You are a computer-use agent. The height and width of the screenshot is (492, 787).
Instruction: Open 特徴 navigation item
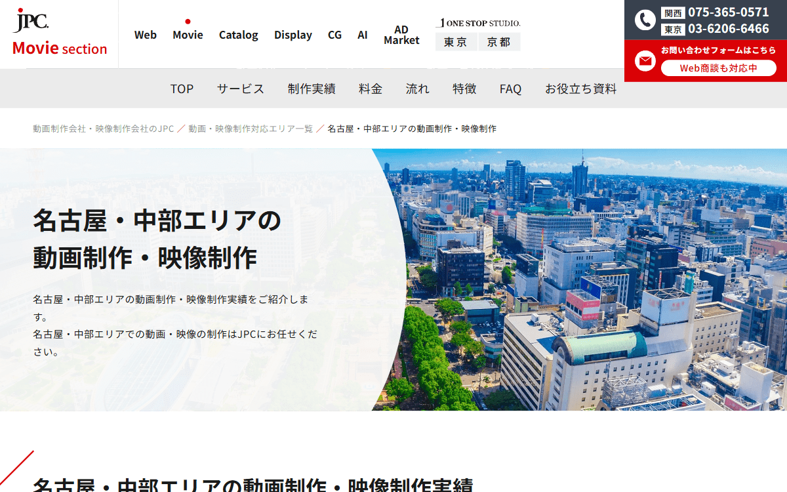[464, 89]
